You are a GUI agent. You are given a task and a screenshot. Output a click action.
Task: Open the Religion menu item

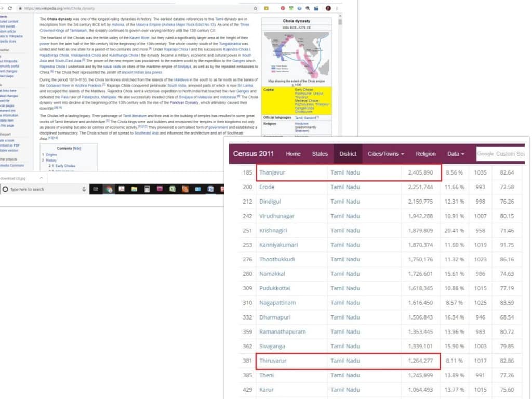click(x=425, y=154)
